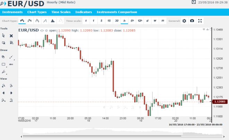Expand the rectangle shape tool options
Image resolution: width=229 pixels, height=140 pixels.
[3, 64]
